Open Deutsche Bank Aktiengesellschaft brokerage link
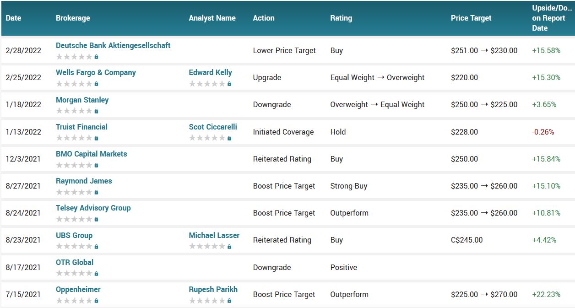The image size is (575, 308). coord(113,45)
